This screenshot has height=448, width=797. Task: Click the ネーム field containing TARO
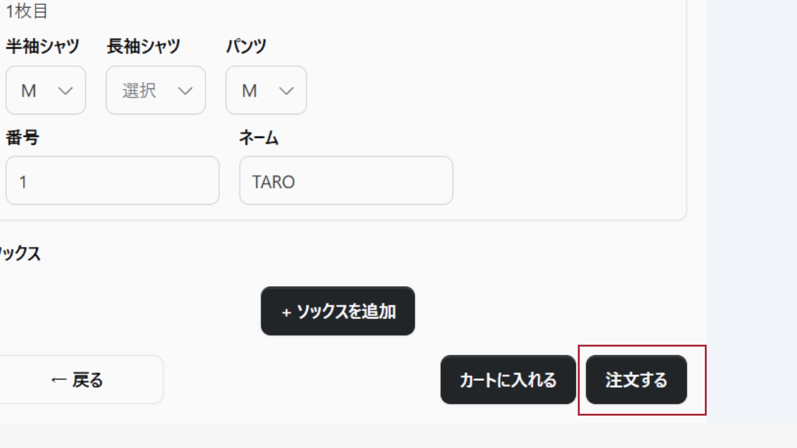[346, 181]
